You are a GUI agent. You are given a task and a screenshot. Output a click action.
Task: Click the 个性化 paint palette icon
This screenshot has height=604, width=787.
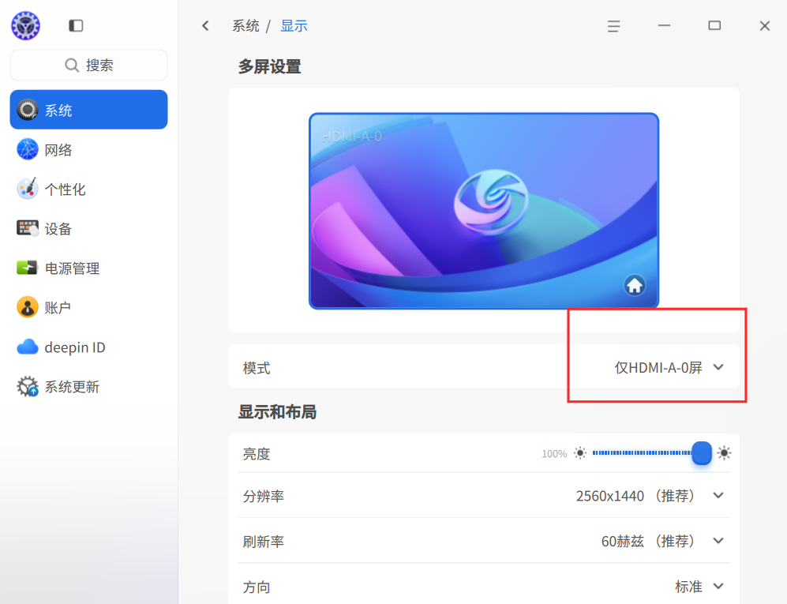coord(28,189)
